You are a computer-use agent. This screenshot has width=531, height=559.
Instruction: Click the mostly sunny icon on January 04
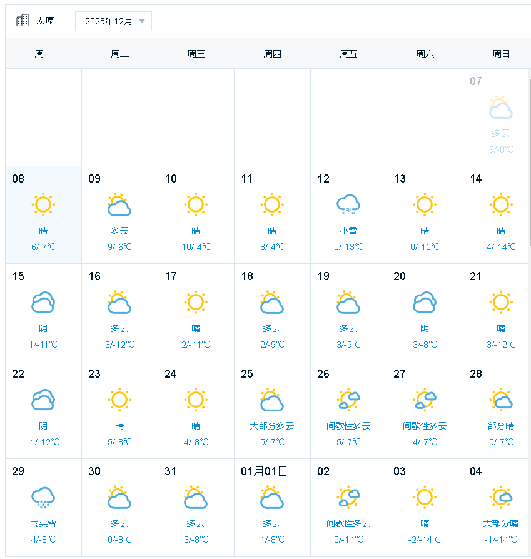(x=500, y=497)
